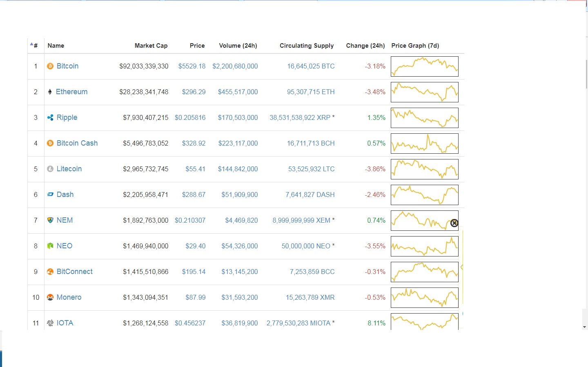Click Ethereum price $296.29
The height and width of the screenshot is (367, 588).
pos(194,92)
